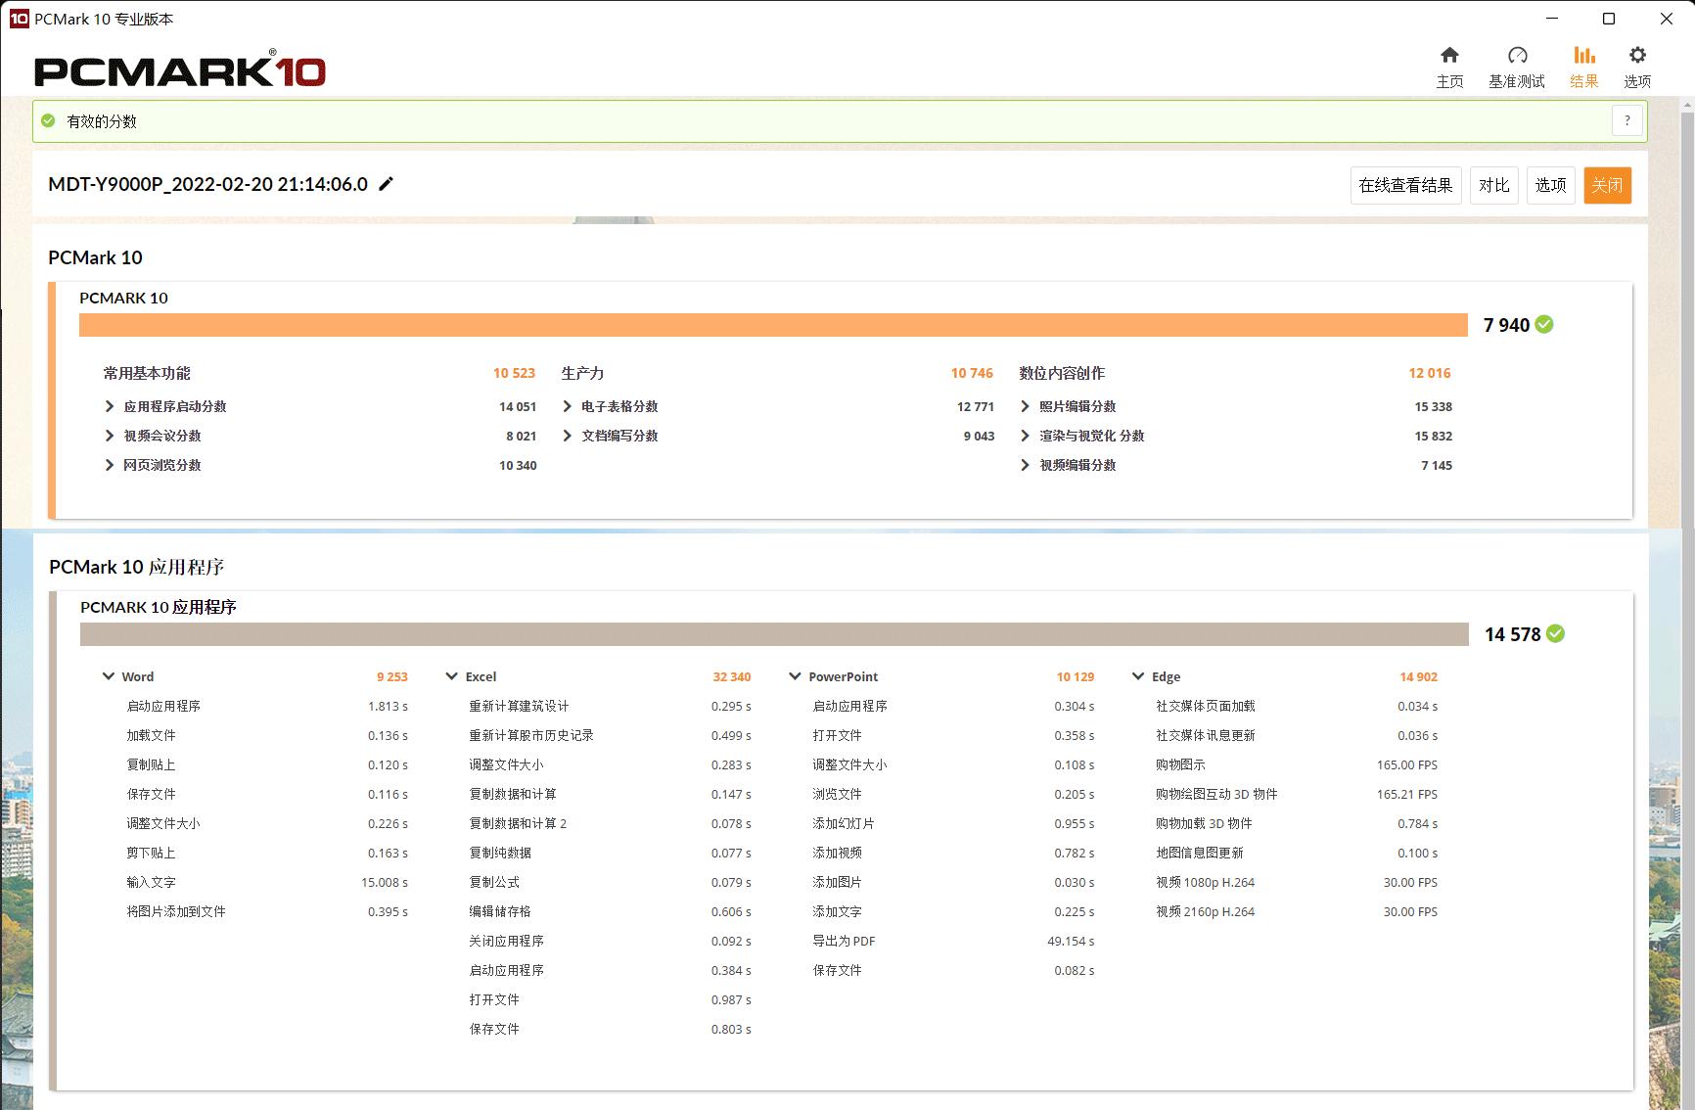Click the pencil icon to rename result

(387, 184)
